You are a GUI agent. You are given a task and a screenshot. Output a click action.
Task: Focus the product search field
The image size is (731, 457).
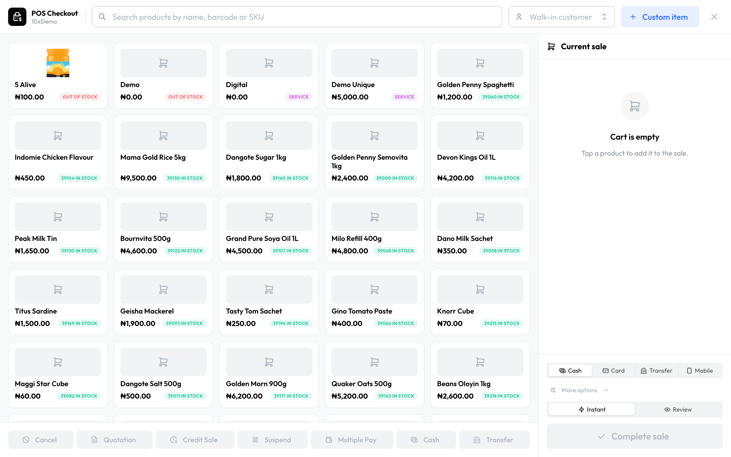coord(297,17)
